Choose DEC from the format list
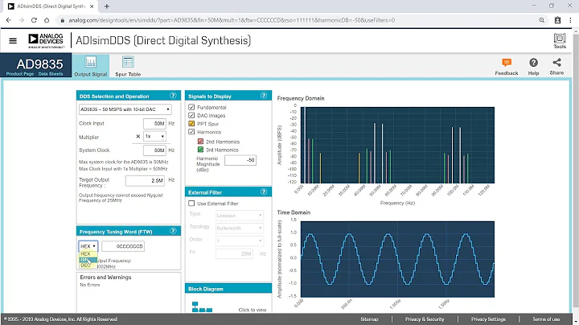Viewport: 579px width, 325px height. click(88, 265)
